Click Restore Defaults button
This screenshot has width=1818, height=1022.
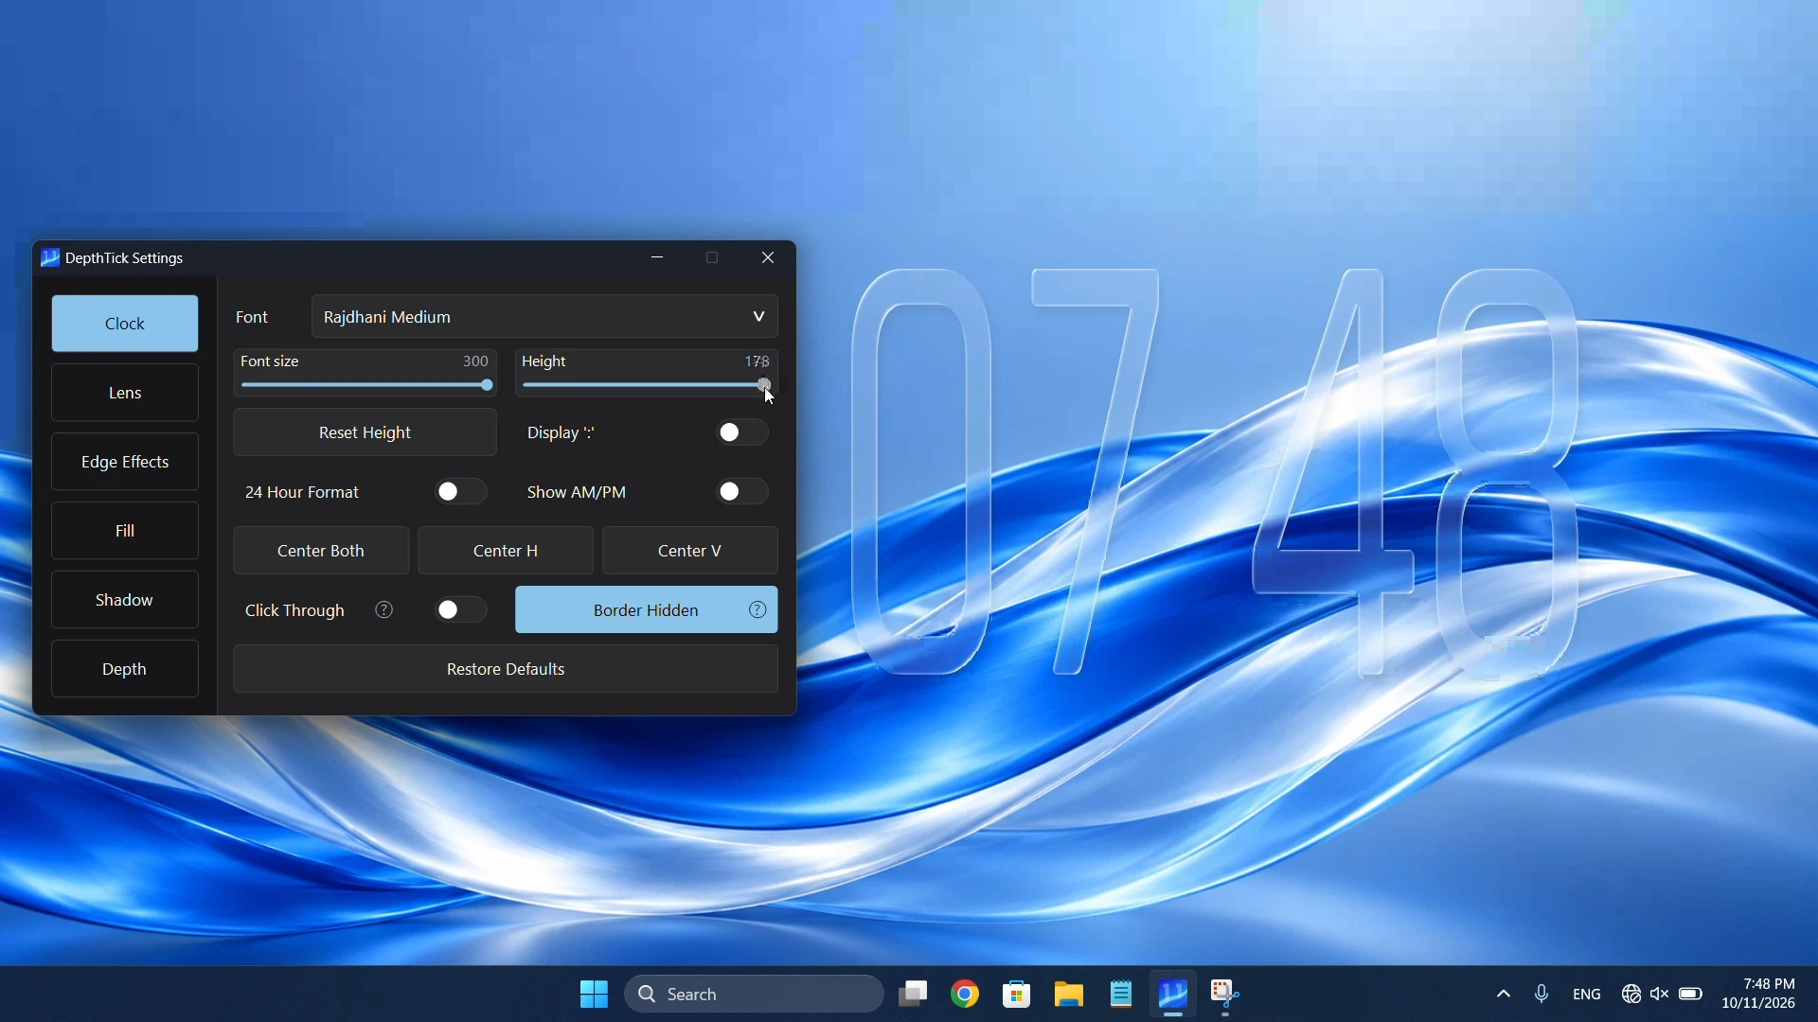pyautogui.click(x=506, y=669)
